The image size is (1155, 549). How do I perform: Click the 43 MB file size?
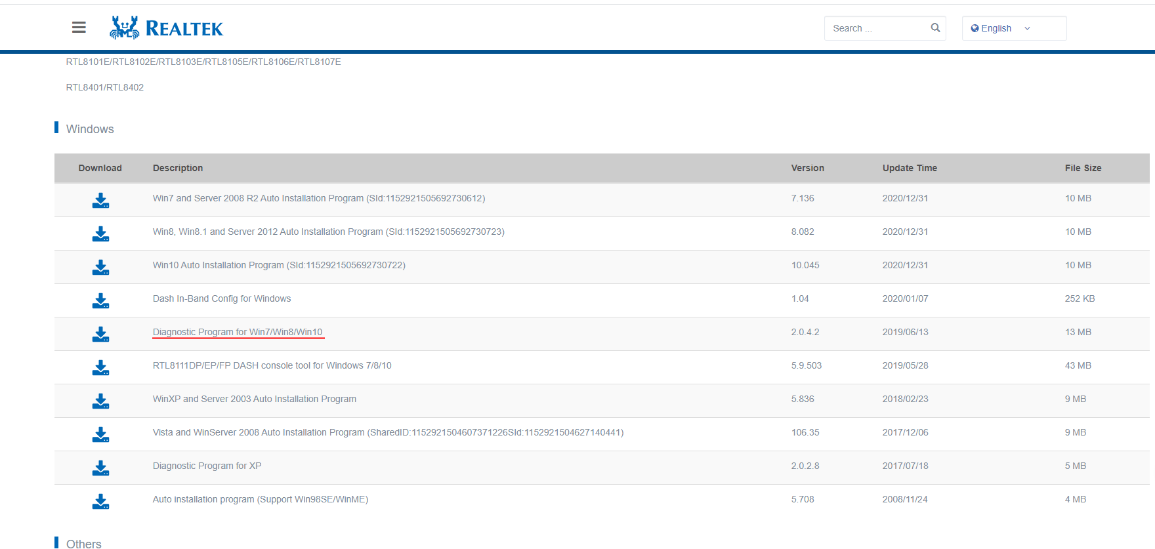pyautogui.click(x=1078, y=365)
